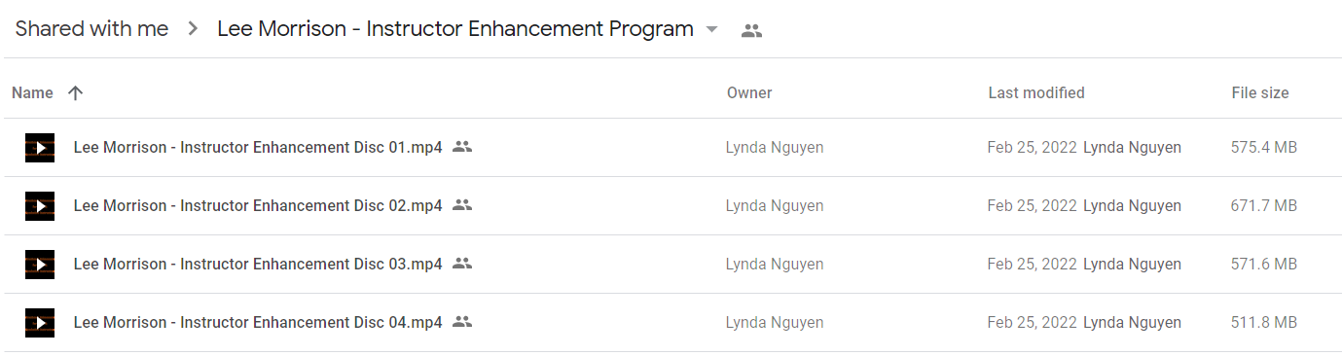Click the Disc 02 video file icon
Screen dimensions: 1342x356
point(40,206)
